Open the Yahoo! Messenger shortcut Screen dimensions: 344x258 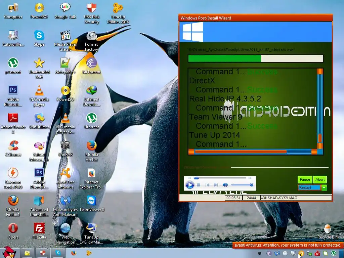coord(39,151)
